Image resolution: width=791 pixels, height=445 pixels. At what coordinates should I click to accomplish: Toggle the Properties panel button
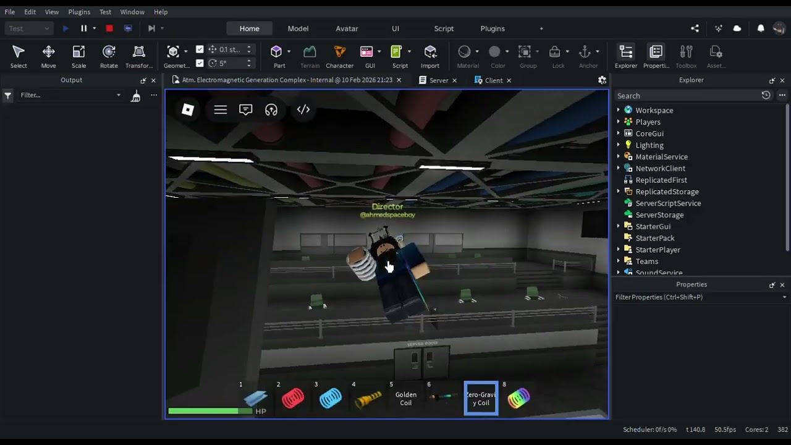(x=656, y=56)
